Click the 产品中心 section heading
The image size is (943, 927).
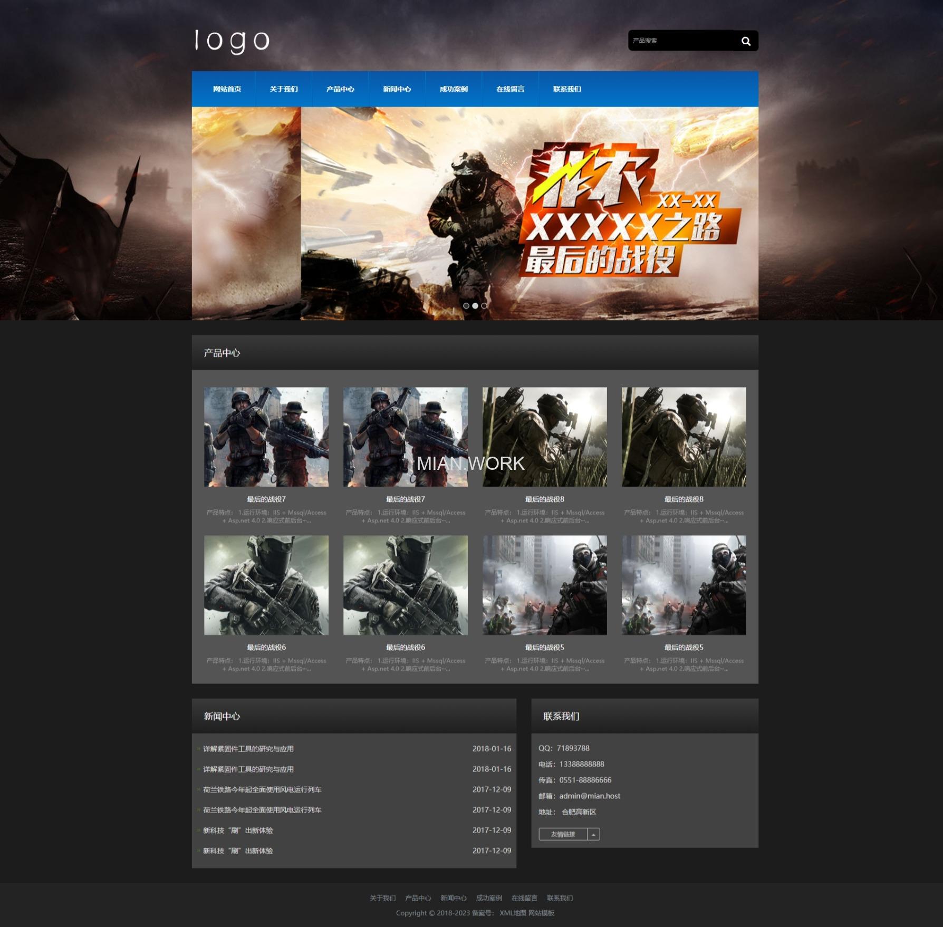222,353
